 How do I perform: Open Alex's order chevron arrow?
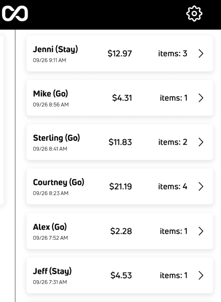click(x=201, y=231)
